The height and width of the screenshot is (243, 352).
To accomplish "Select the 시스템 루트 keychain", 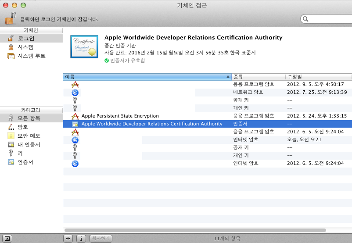I will (x=31, y=56).
